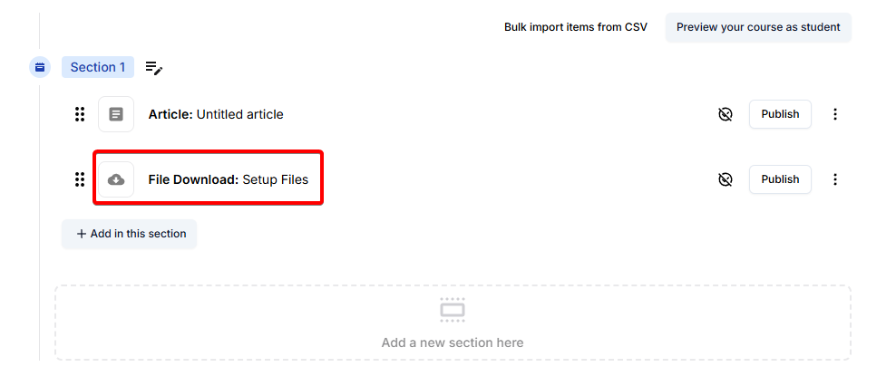Preview your course as student
The image size is (896, 386).
758,27
